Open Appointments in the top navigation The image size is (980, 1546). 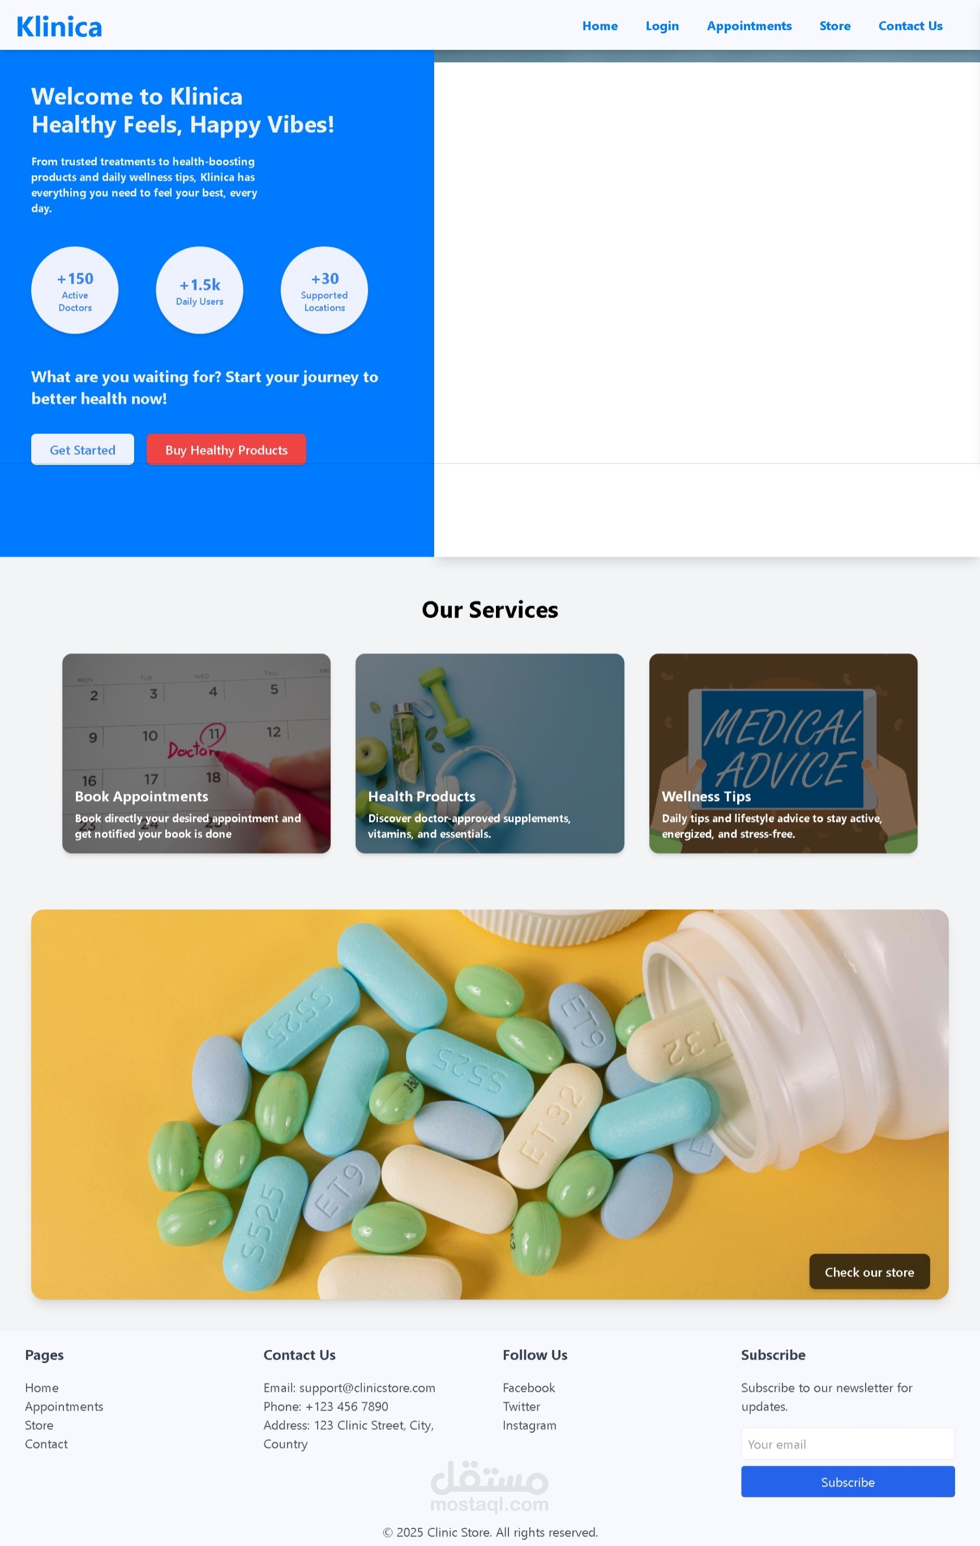point(749,25)
